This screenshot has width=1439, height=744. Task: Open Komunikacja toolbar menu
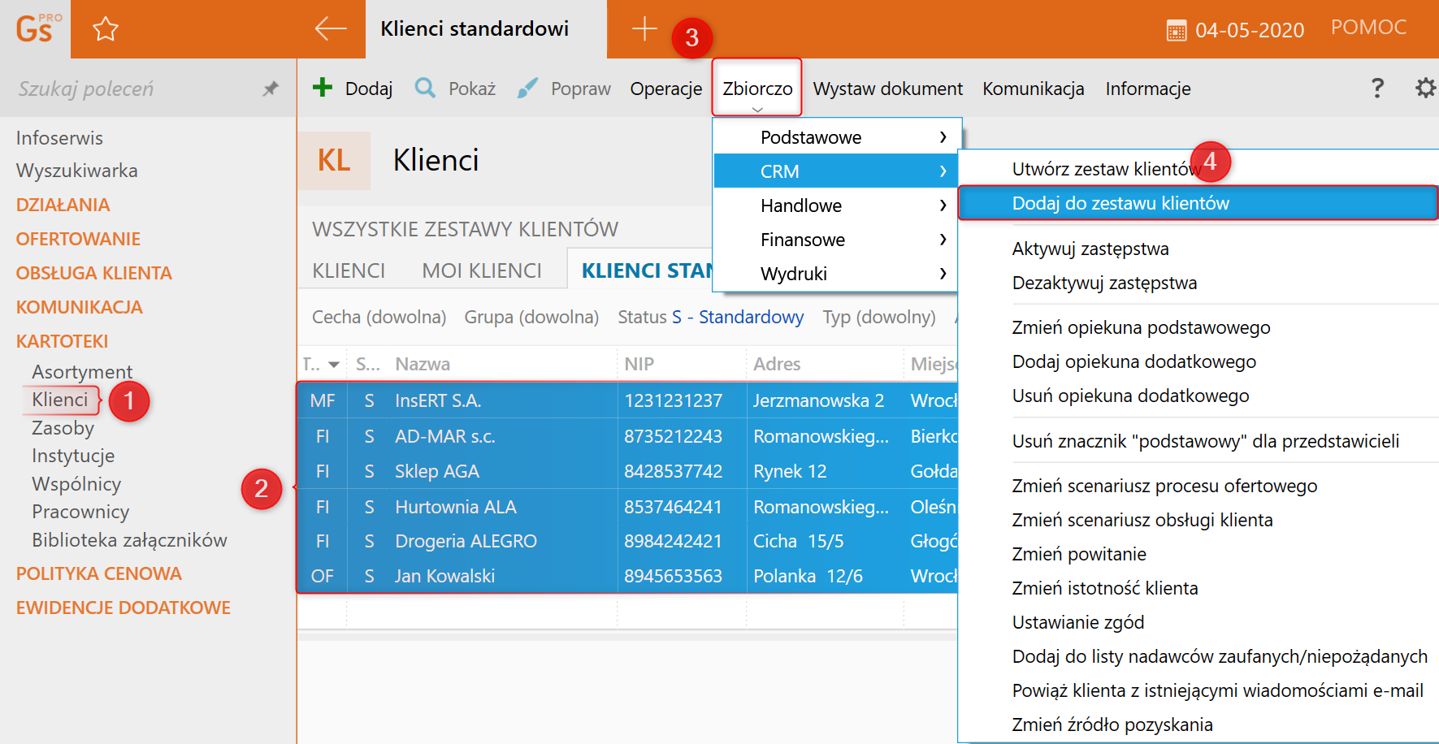[1033, 89]
